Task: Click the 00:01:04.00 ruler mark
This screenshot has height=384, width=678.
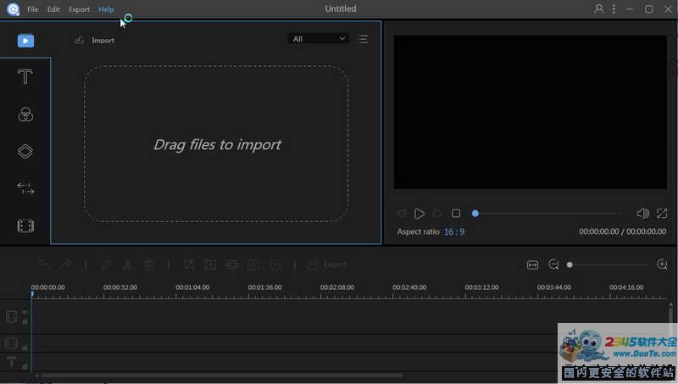Action: point(192,287)
